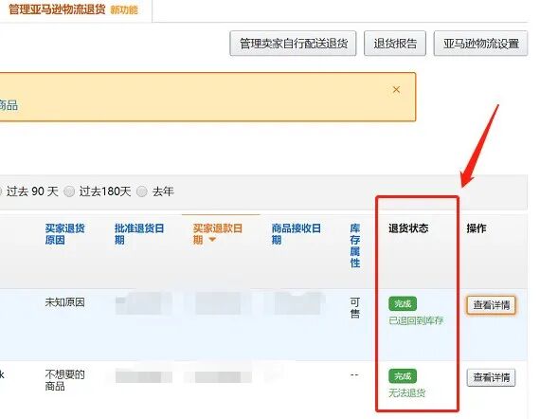The width and height of the screenshot is (540, 419).
Task: Sort by 库存属性 column
Action: pos(355,246)
